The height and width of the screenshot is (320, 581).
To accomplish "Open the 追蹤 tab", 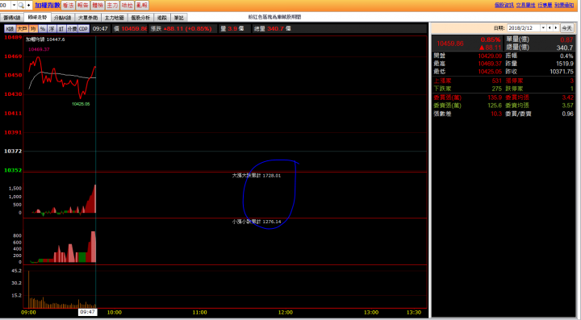I will pyautogui.click(x=162, y=18).
